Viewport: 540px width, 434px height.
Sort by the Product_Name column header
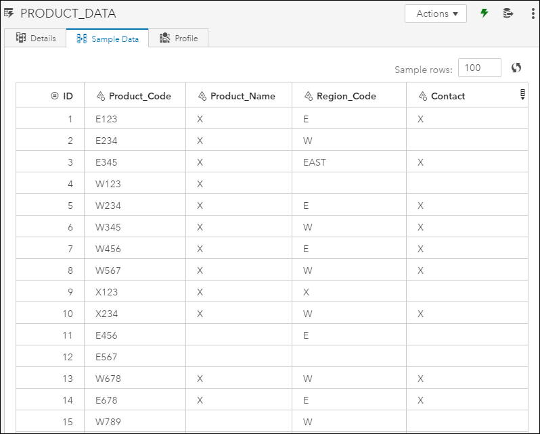[x=242, y=96]
